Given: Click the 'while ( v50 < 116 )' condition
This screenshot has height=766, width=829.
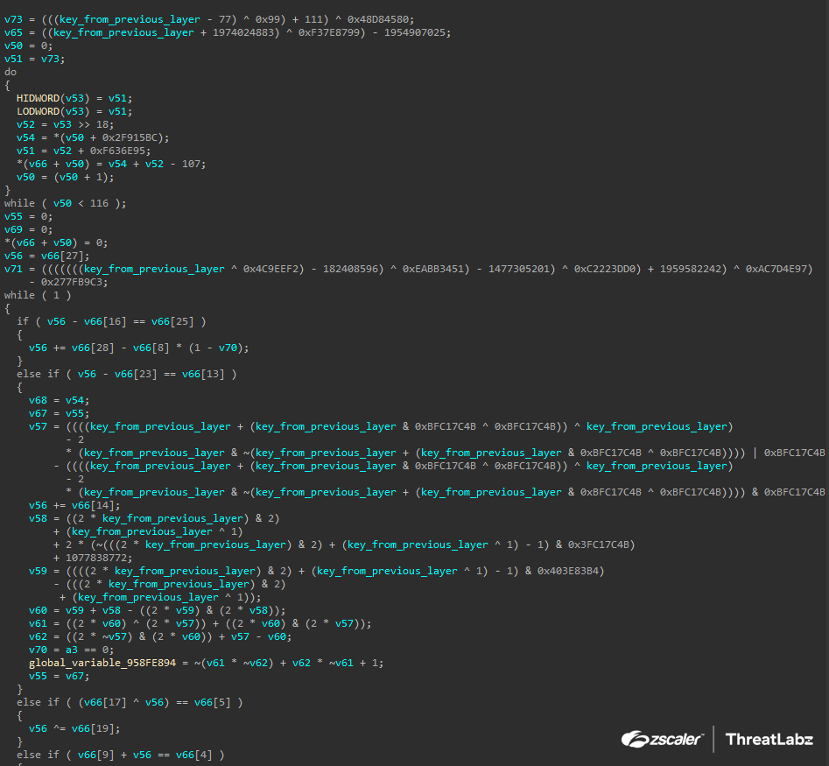Looking at the screenshot, I should point(66,203).
